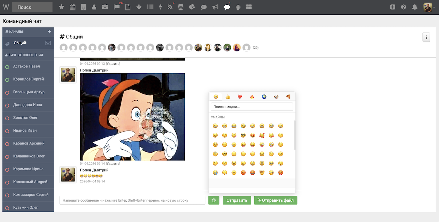Click the Поиск эмодзи search field
The image size is (439, 222).
point(252,107)
